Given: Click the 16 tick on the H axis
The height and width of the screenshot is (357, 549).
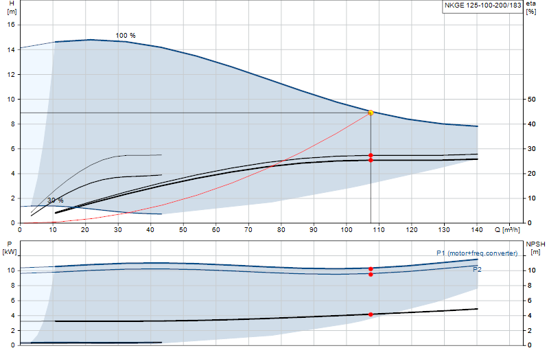Looking at the screenshot, I should click(11, 25).
